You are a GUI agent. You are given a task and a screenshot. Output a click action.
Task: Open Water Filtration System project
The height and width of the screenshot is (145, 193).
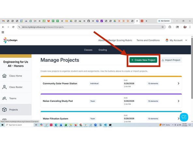tap(111, 117)
